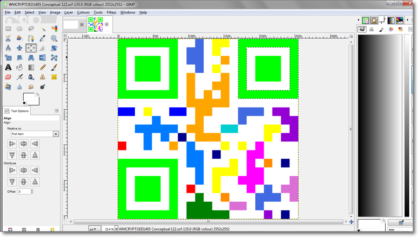
Task: Switch to the Watercolour selector tab
Action: click(x=381, y=29)
